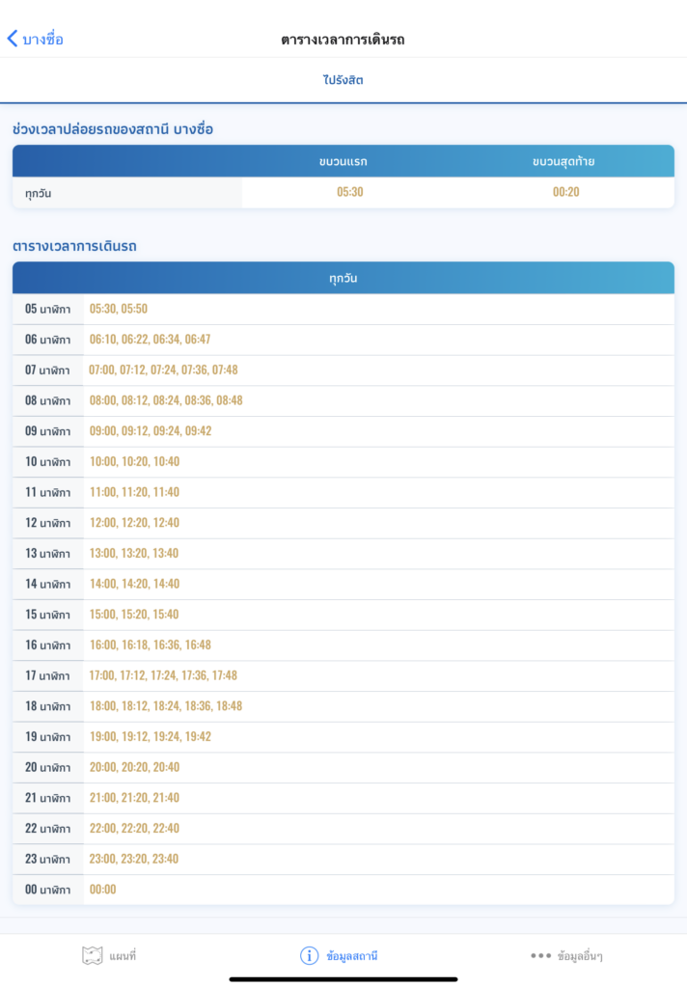
Task: Select the first train time 05:30
Action: 349,192
